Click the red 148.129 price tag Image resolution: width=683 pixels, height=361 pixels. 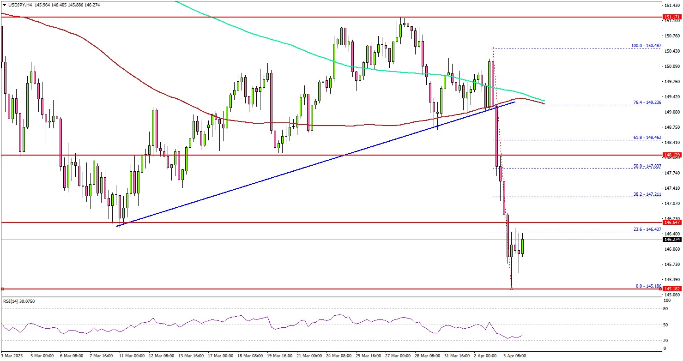click(x=672, y=155)
